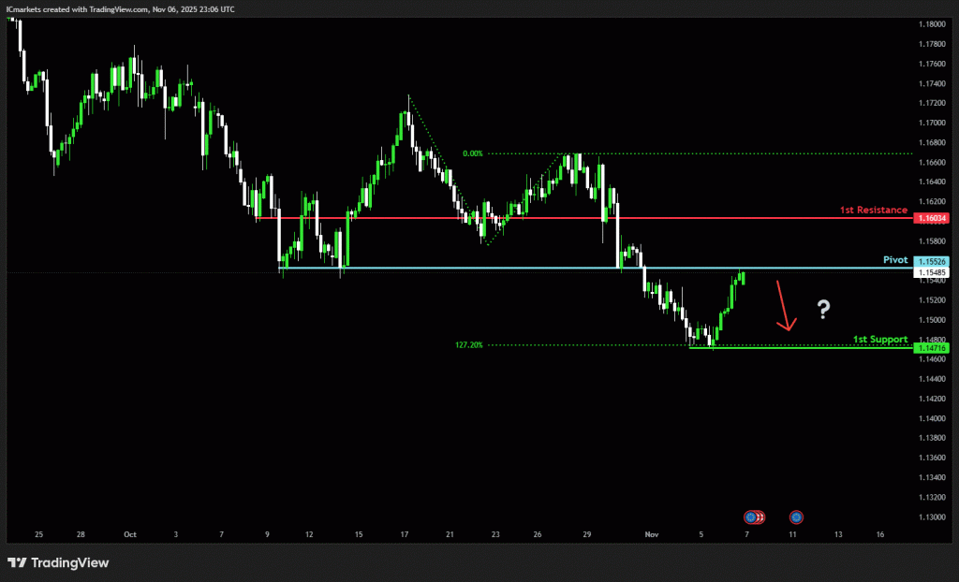Select the white 1.15485 current price tag
The image size is (959, 582).
(933, 272)
